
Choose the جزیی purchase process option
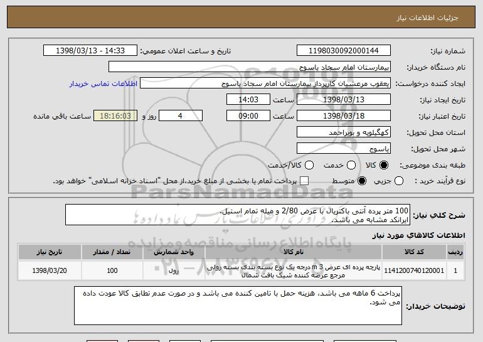point(398,181)
